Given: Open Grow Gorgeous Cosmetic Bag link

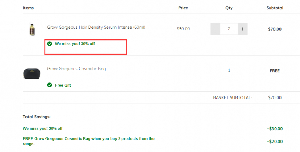Looking at the screenshot, I should coord(76,69).
